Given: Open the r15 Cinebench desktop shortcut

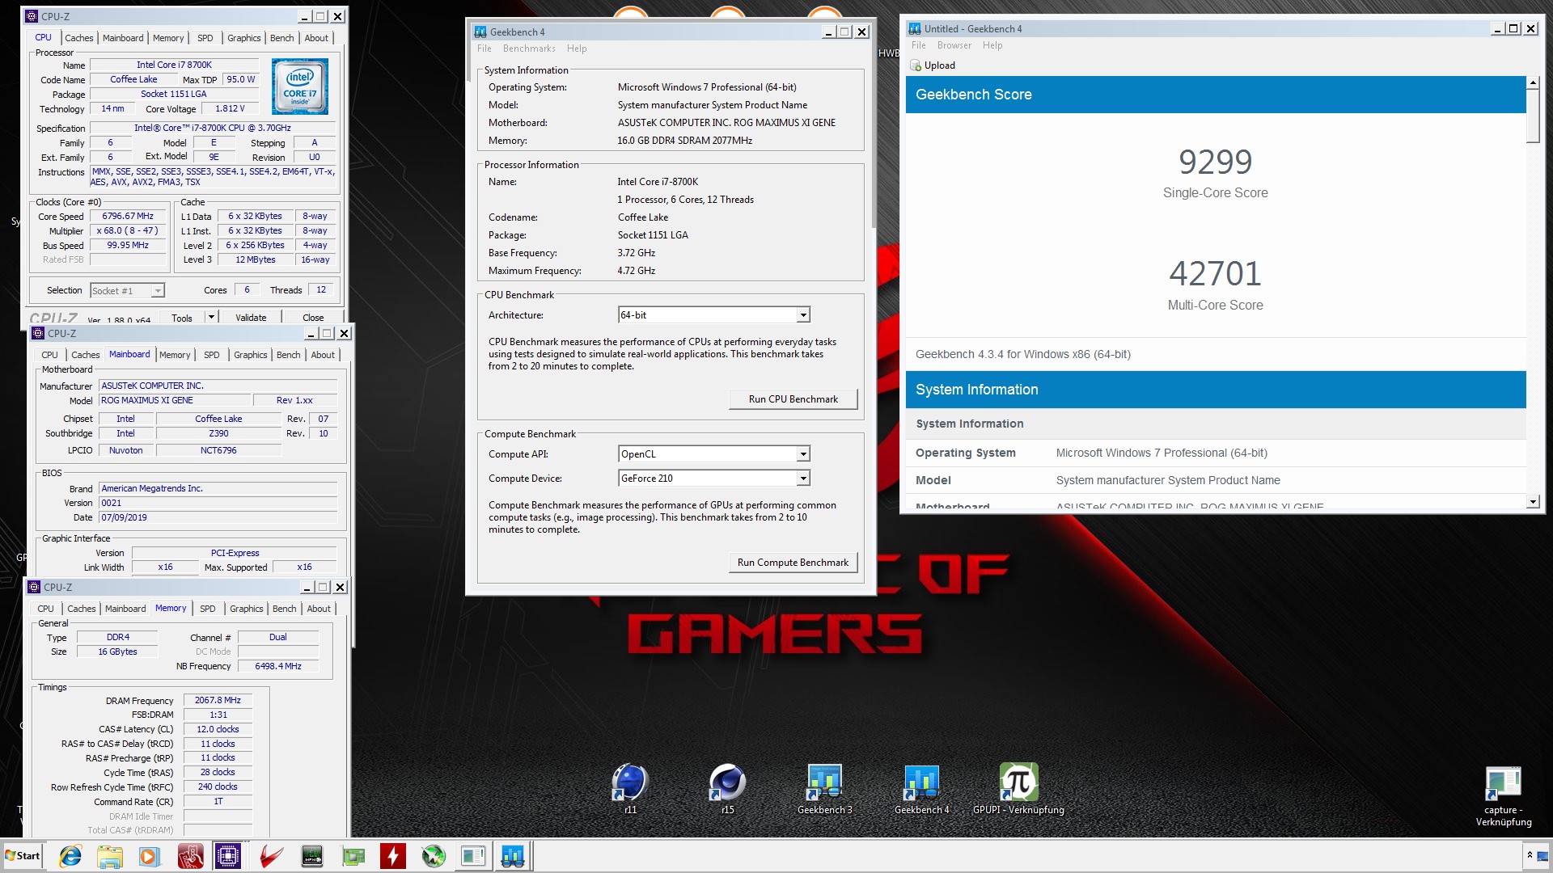Looking at the screenshot, I should pos(727,782).
